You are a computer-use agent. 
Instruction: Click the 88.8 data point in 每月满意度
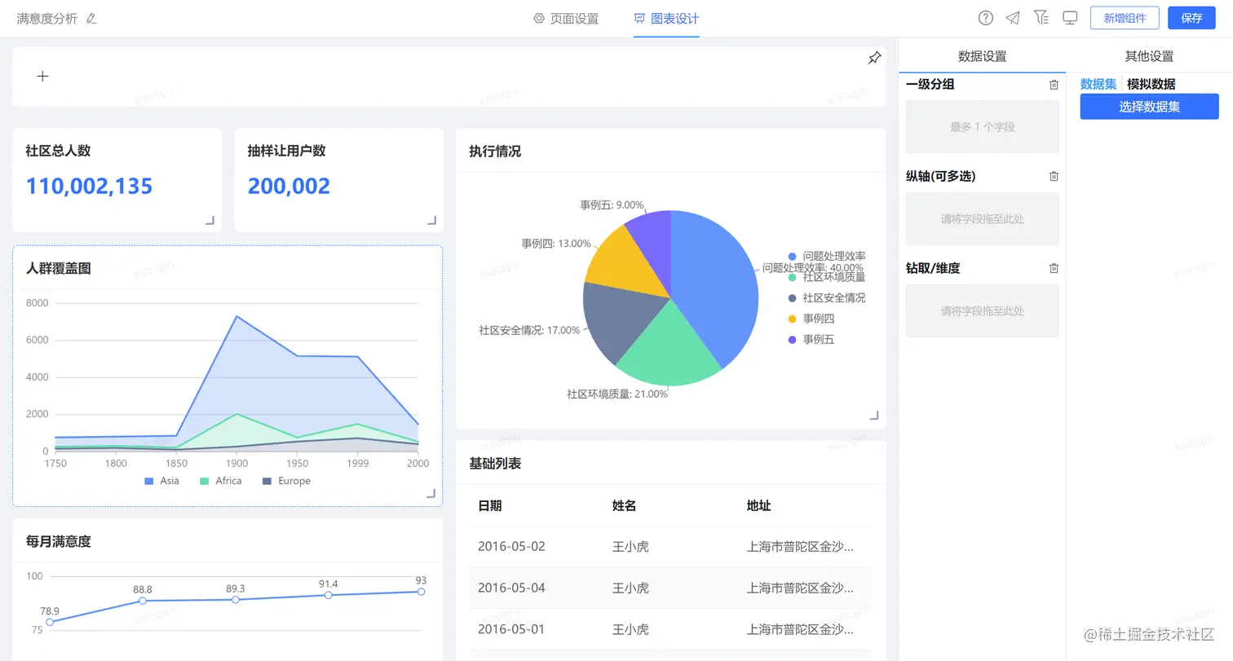(x=143, y=601)
